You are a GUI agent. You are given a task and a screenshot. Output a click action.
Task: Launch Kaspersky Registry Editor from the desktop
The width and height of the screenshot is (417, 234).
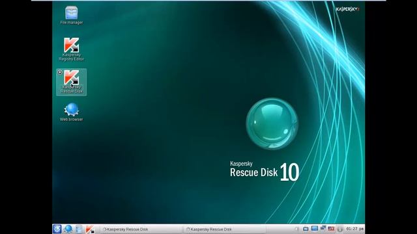pos(71,49)
